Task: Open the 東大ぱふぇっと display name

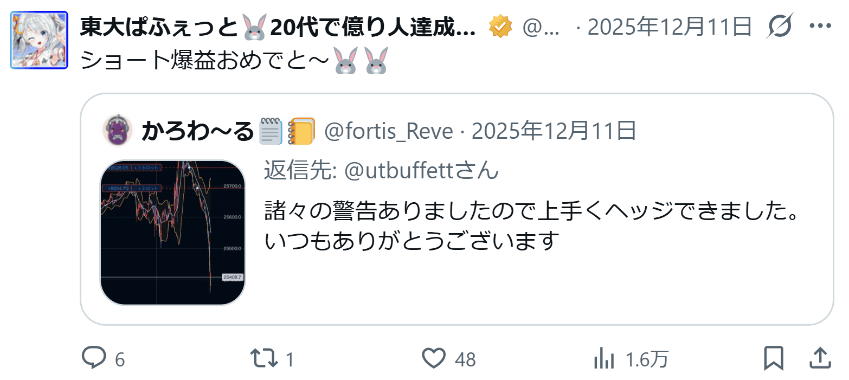Action: [278, 27]
